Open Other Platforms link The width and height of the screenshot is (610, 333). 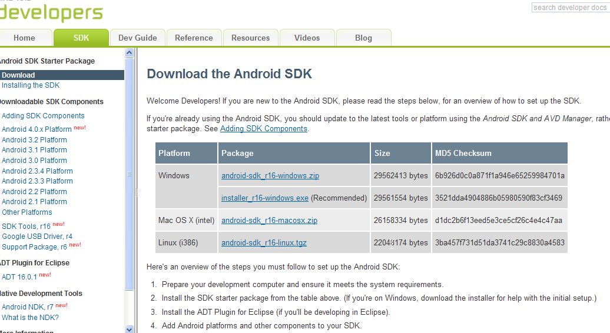click(27, 212)
